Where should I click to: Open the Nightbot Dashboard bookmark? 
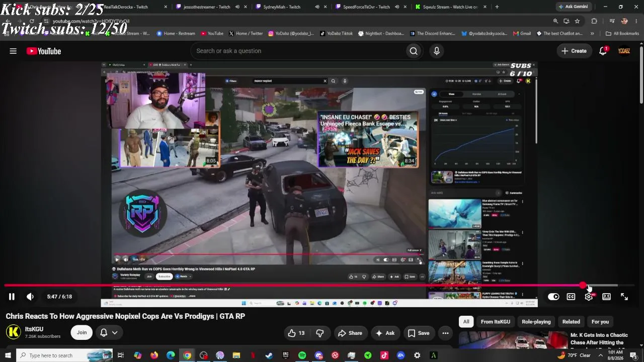point(381,34)
